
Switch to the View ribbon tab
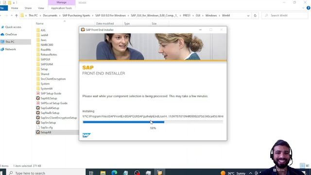[x=41, y=8]
